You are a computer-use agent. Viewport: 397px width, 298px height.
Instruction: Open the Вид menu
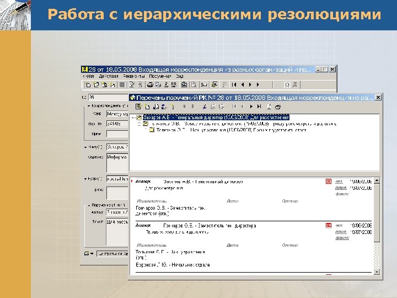[x=180, y=76]
